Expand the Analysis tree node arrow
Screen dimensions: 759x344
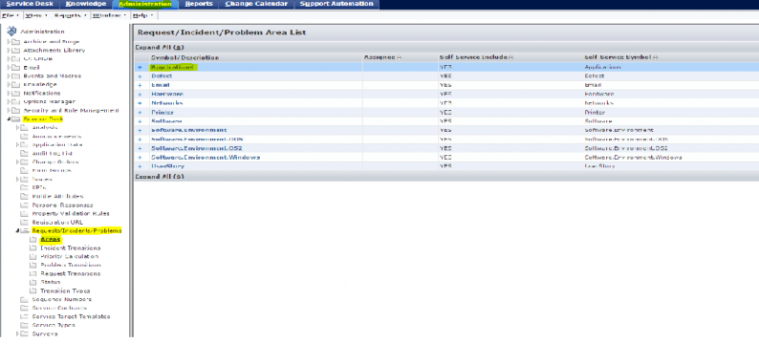tap(17, 128)
